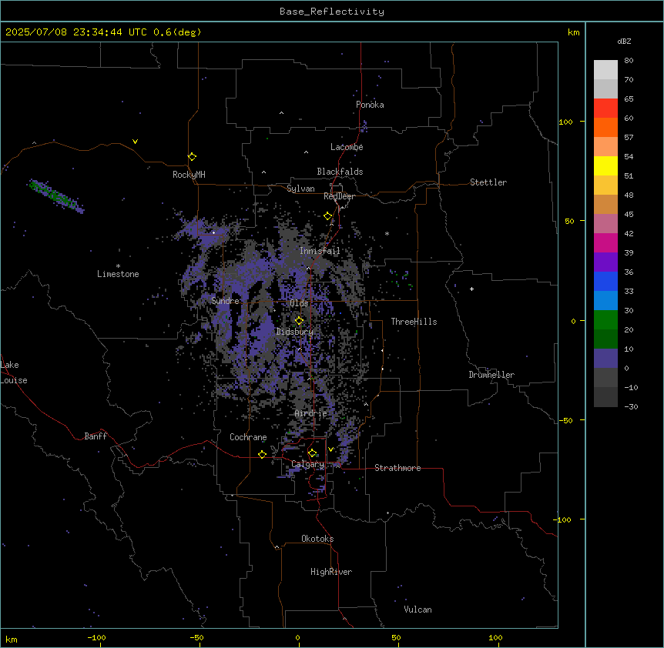This screenshot has width=664, height=648.
Task: Click the Limestone label
Action: 118,274
